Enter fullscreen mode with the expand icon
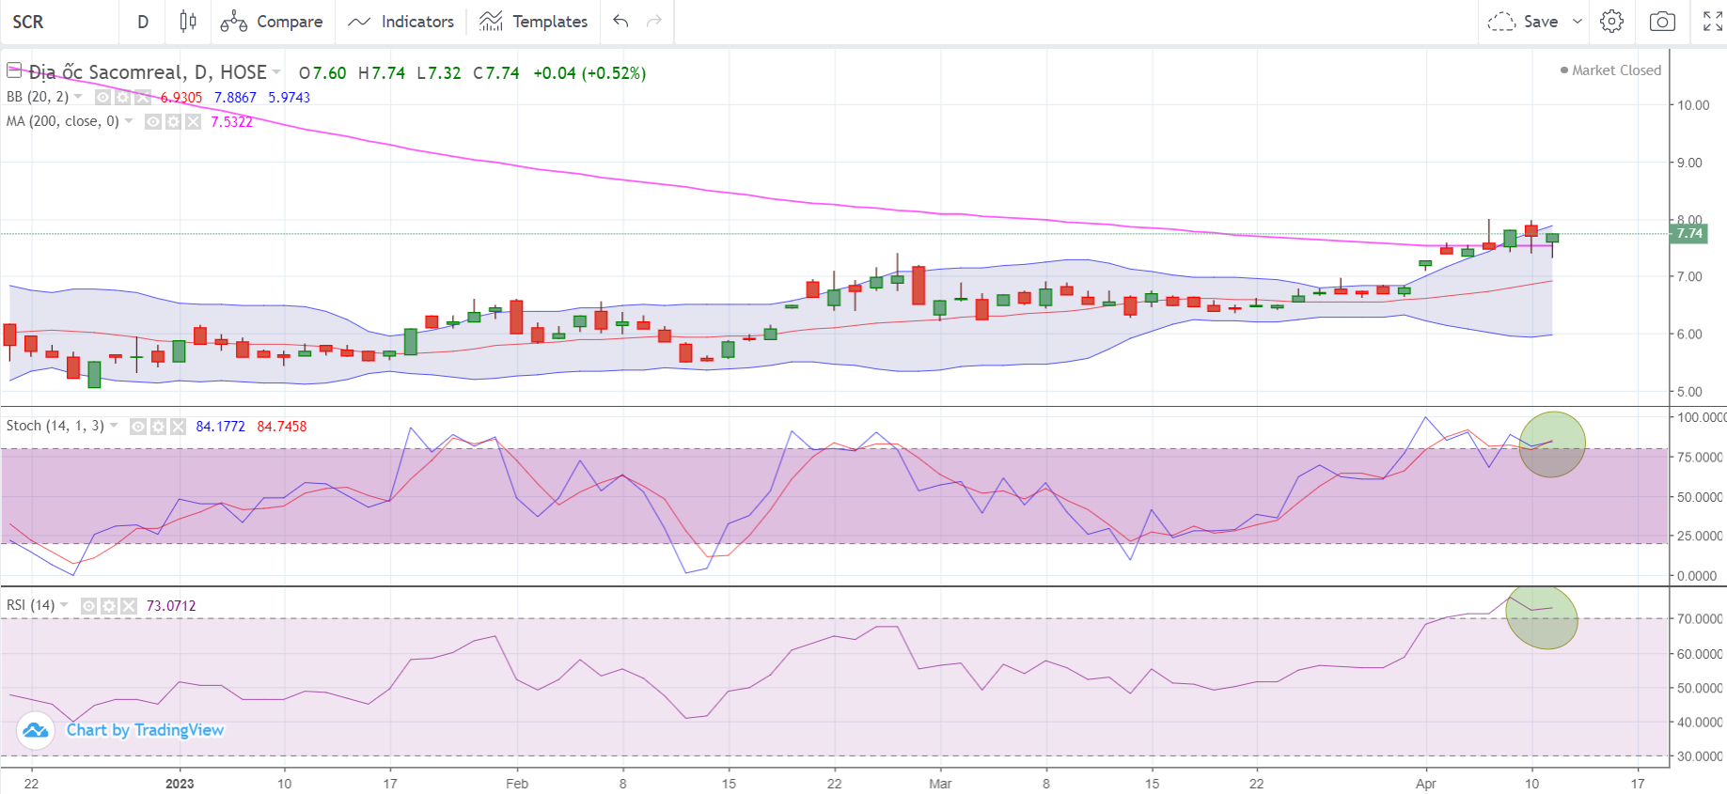1727x794 pixels. tap(1712, 22)
